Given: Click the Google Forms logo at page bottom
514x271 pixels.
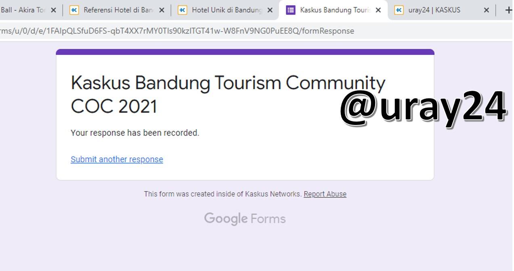Looking at the screenshot, I should click(x=245, y=219).
